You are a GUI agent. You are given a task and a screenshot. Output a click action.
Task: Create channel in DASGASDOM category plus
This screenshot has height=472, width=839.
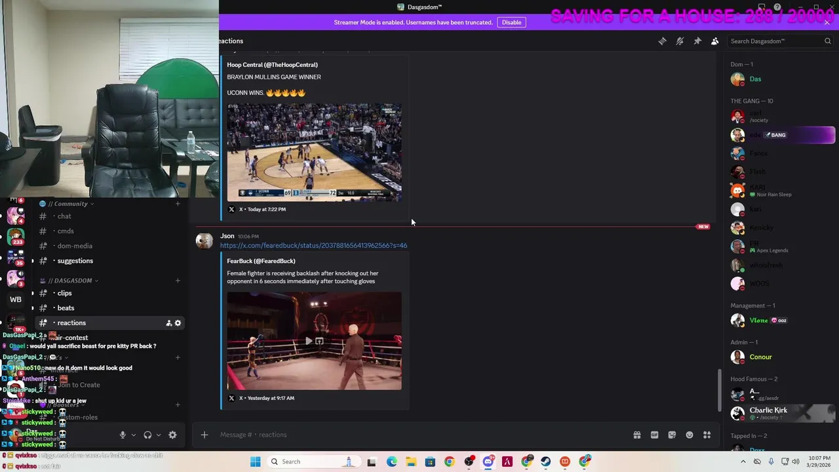pyautogui.click(x=178, y=281)
